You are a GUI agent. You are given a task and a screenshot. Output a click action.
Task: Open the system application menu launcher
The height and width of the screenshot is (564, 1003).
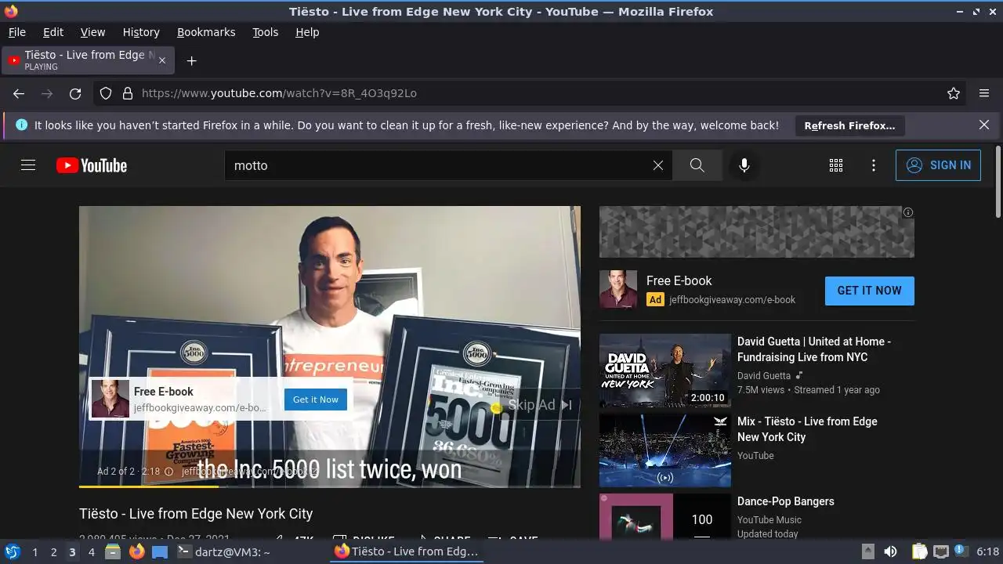click(x=12, y=551)
